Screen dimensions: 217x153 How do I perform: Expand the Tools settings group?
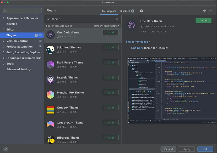coord(4,64)
